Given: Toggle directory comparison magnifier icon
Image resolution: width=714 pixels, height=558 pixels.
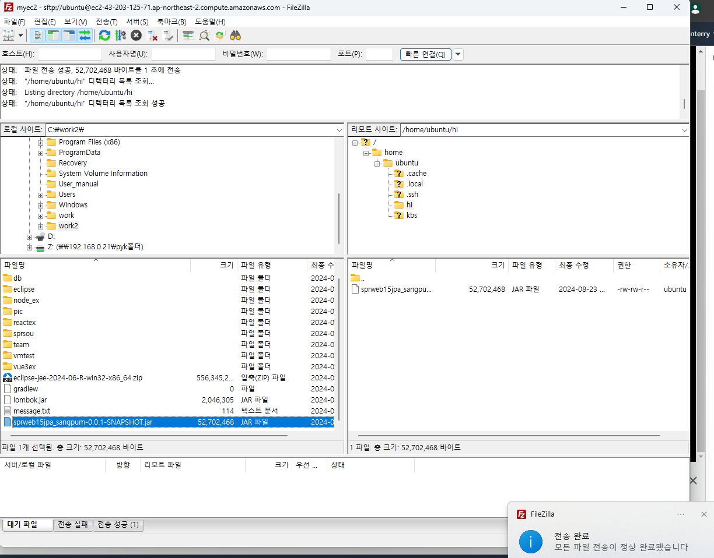Looking at the screenshot, I should (204, 36).
